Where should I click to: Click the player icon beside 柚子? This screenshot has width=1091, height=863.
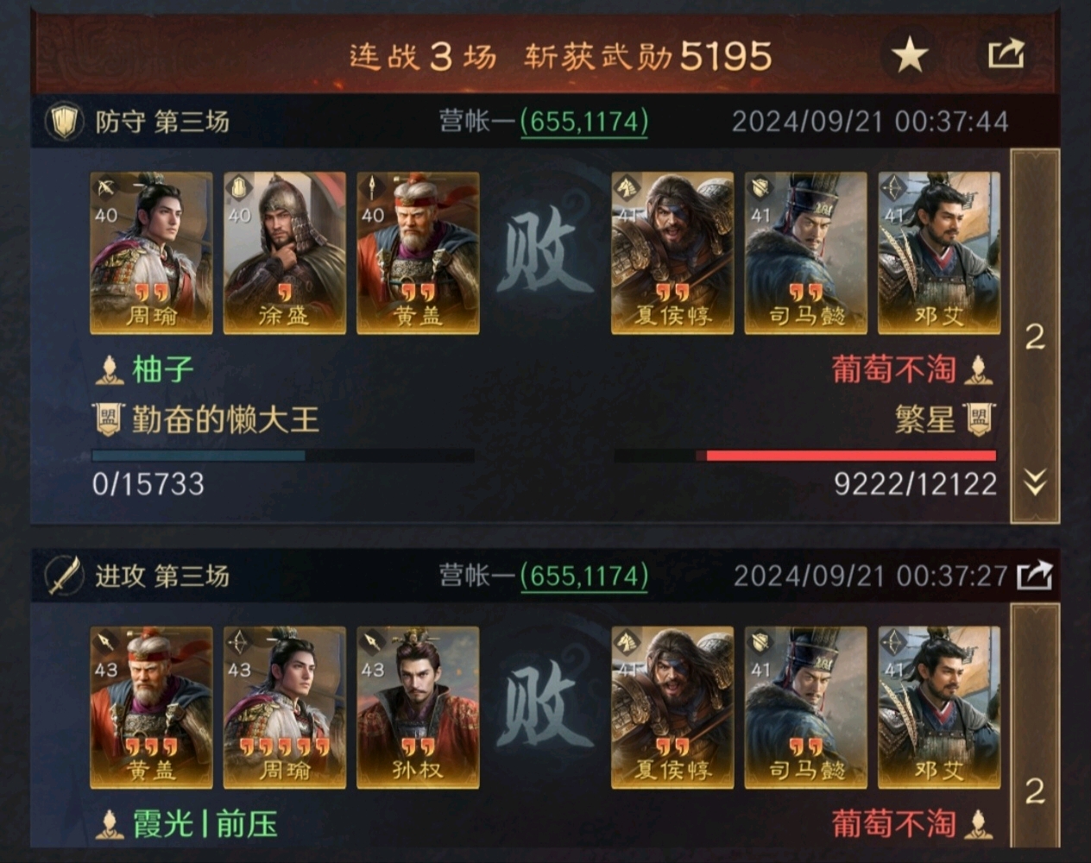109,370
